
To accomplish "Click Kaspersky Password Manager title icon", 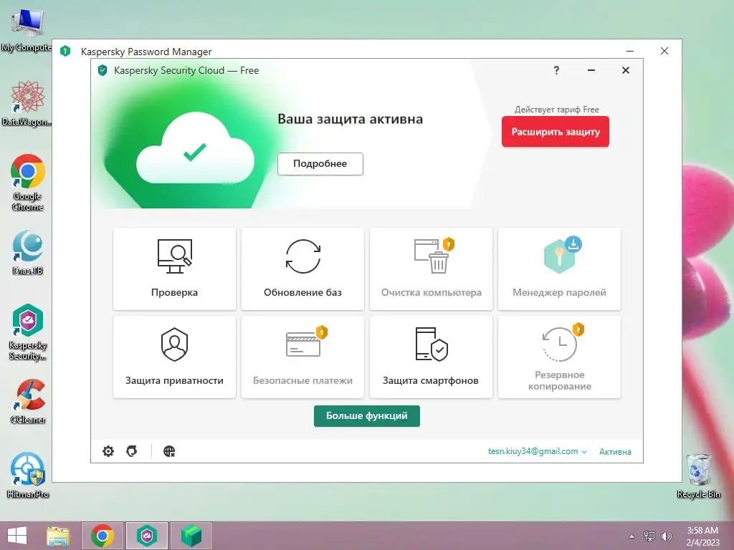I will 65,51.
